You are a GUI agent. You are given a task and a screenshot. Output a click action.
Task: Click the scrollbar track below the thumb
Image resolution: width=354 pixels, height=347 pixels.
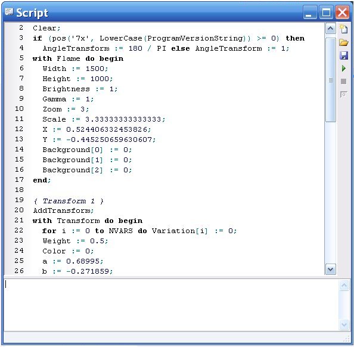click(x=330, y=193)
